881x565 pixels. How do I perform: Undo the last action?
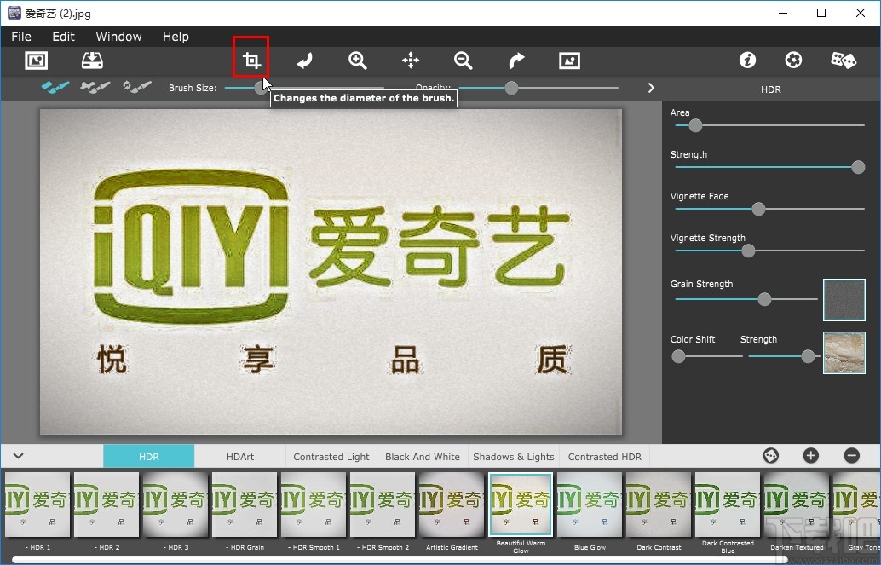tap(304, 61)
